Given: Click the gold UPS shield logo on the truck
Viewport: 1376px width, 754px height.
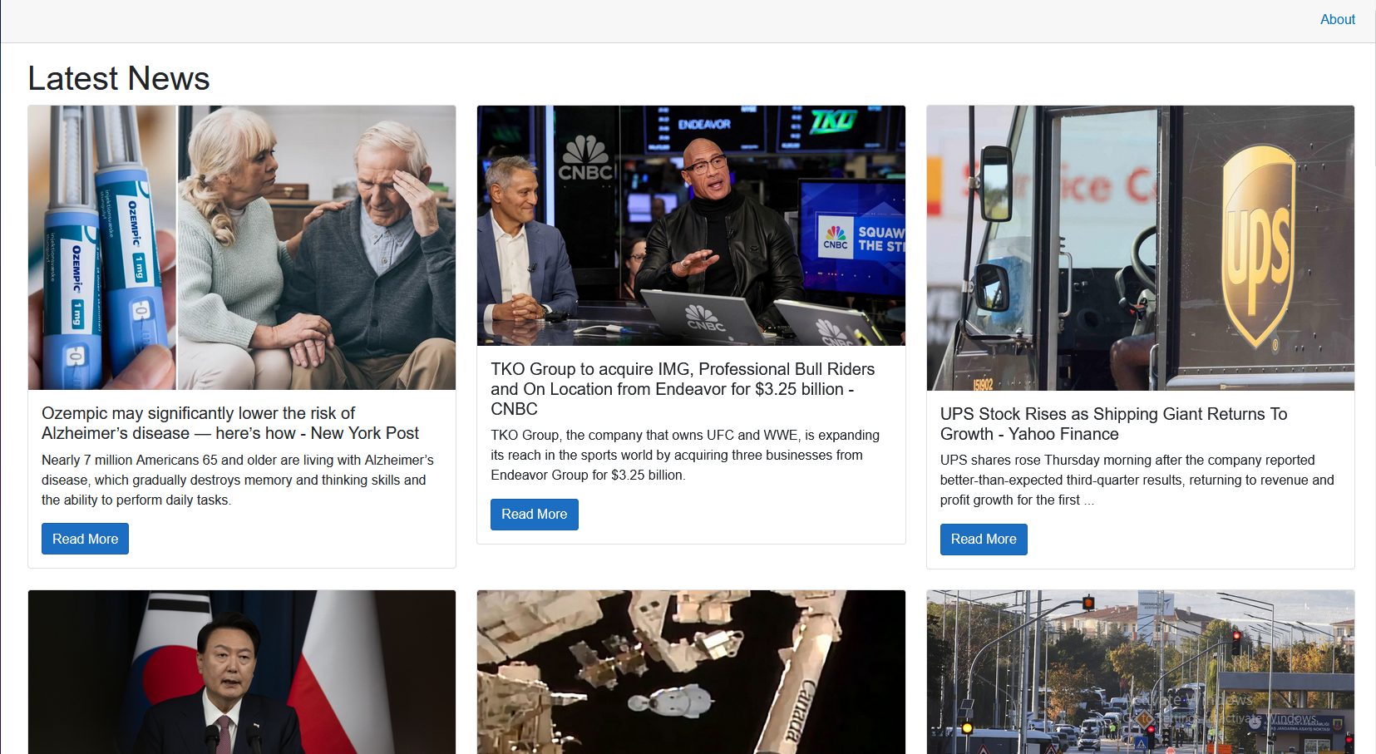Looking at the screenshot, I should point(1259,245).
